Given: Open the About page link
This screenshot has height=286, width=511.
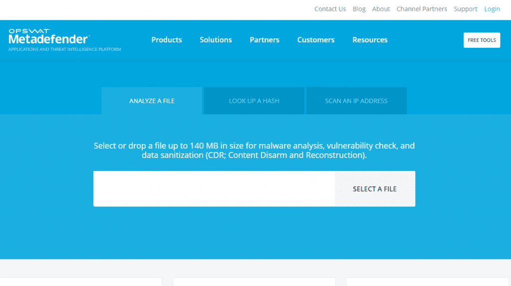Looking at the screenshot, I should (381, 9).
